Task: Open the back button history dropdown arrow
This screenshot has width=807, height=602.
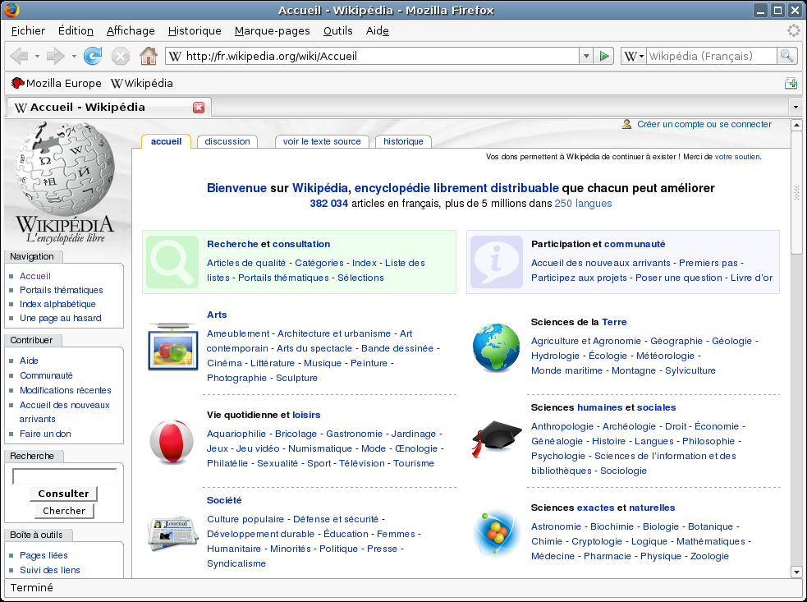Action: tap(37, 56)
